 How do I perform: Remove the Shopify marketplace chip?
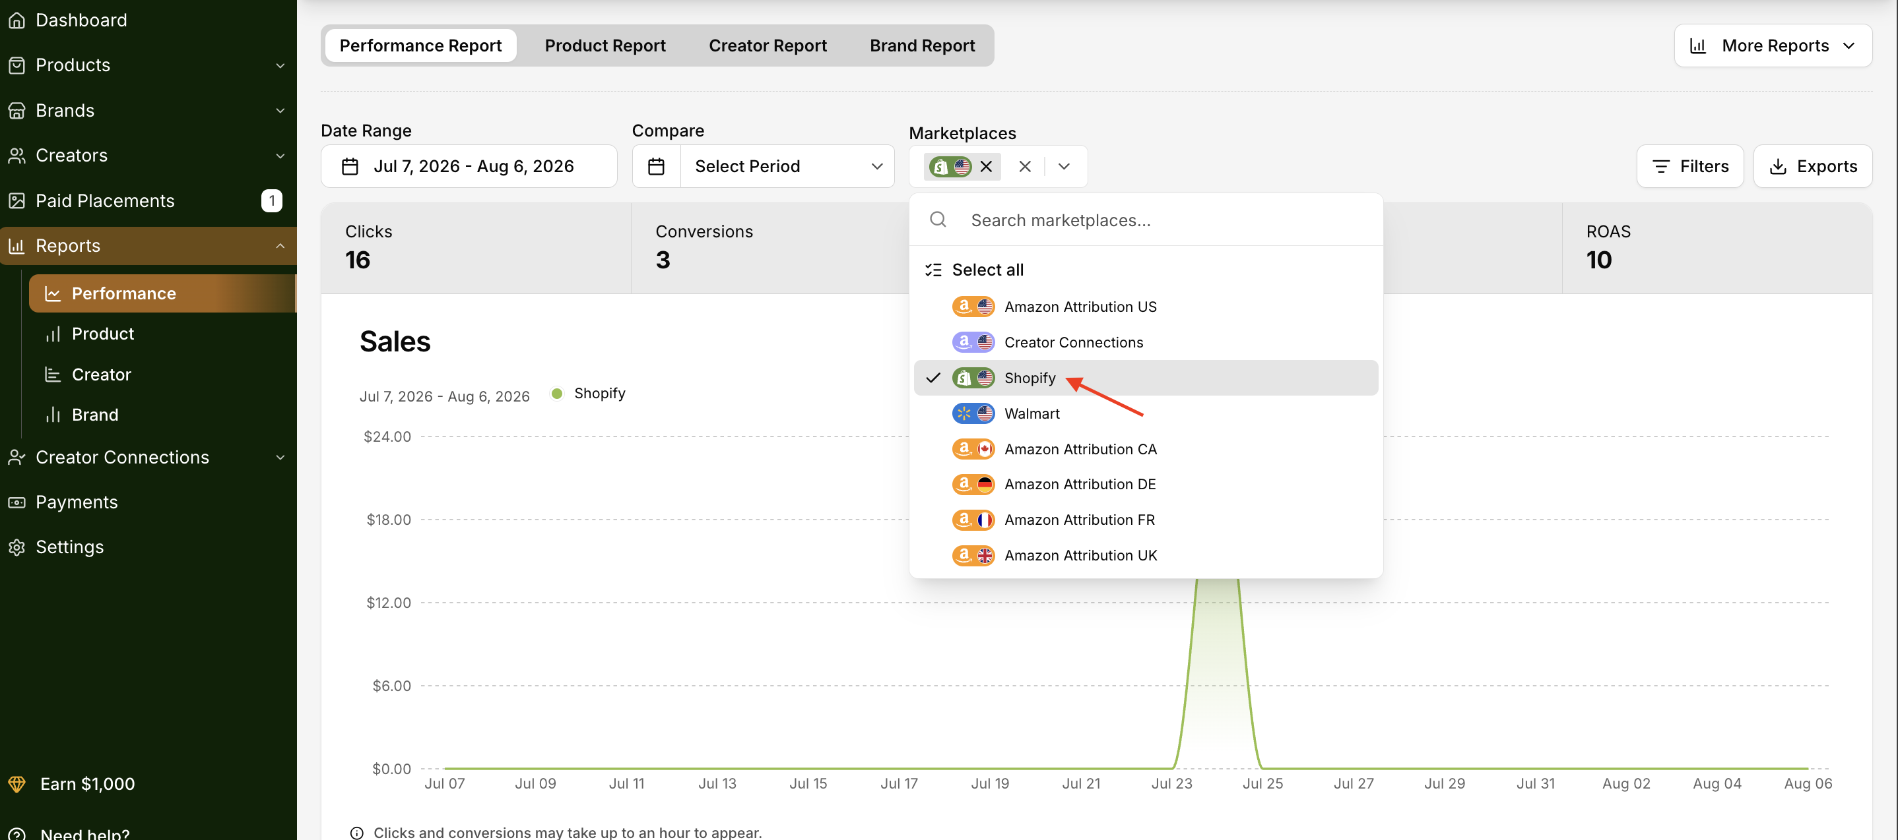986,166
